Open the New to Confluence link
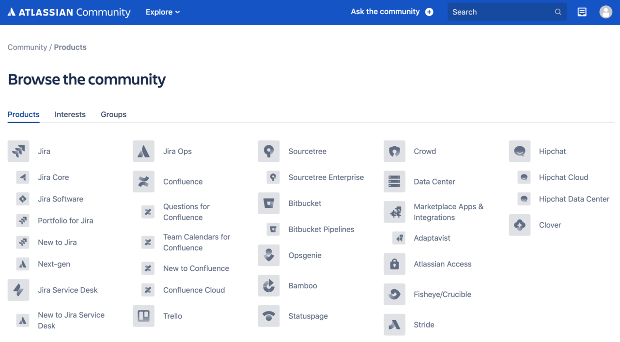 [196, 268]
